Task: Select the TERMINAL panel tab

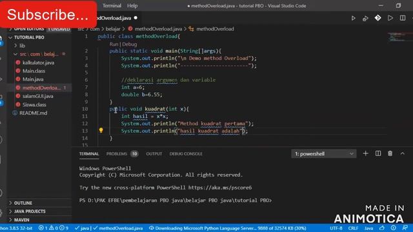Action: pyautogui.click(x=89, y=153)
